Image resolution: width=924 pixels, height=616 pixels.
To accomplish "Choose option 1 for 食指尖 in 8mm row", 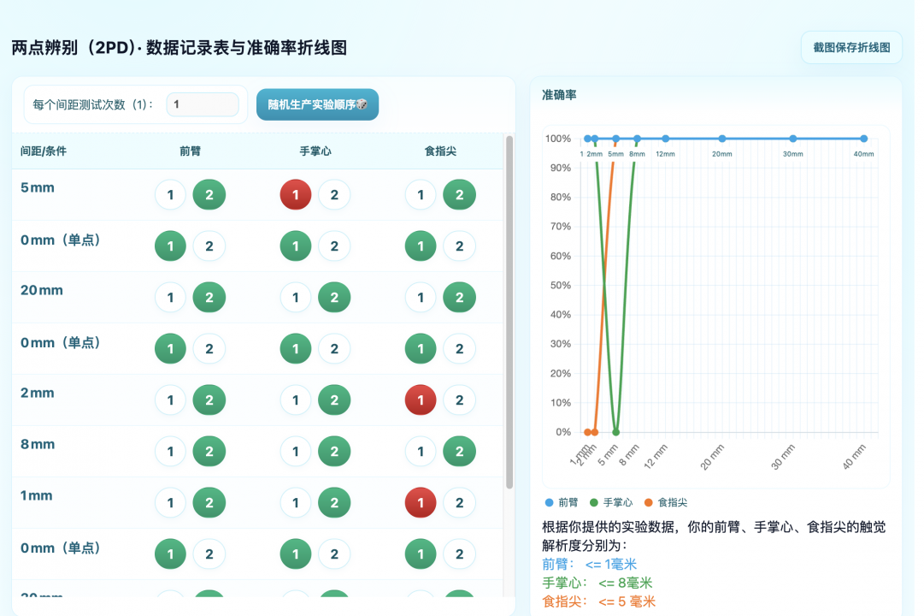I will 421,452.
